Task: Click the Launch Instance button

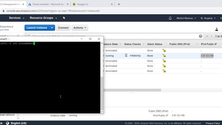Action: [37, 28]
